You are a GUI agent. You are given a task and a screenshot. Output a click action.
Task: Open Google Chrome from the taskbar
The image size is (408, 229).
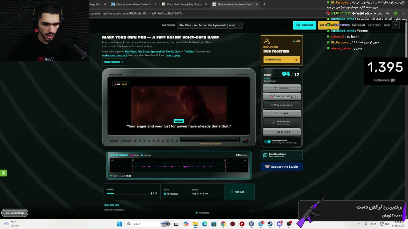(x=223, y=224)
